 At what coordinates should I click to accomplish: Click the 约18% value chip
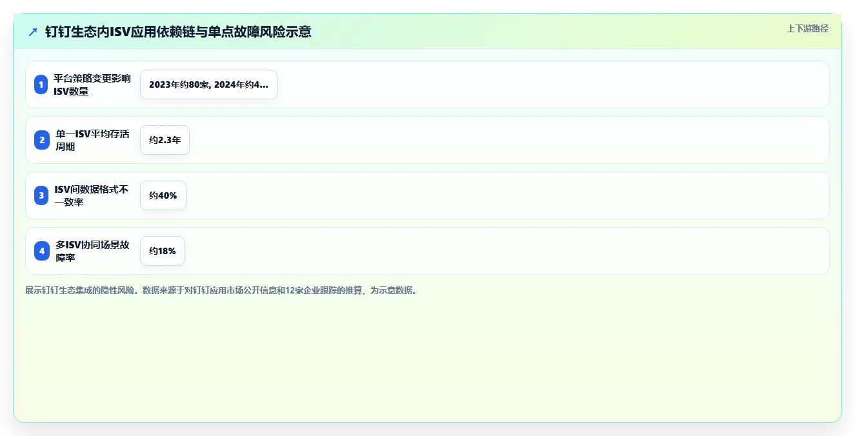163,251
